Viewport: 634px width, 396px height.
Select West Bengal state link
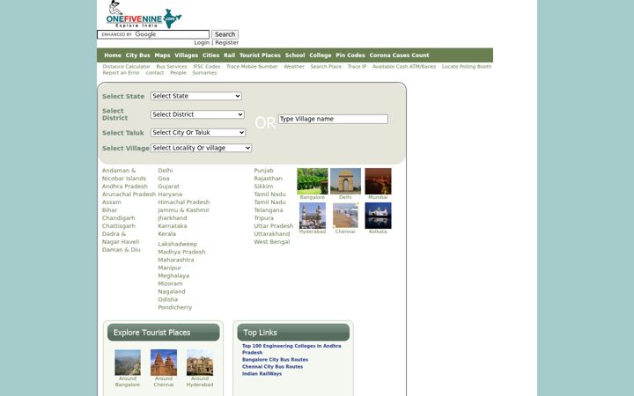tap(272, 242)
